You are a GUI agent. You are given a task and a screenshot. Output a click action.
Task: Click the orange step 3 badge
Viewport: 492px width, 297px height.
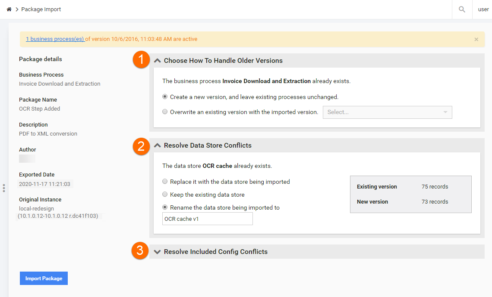click(140, 251)
